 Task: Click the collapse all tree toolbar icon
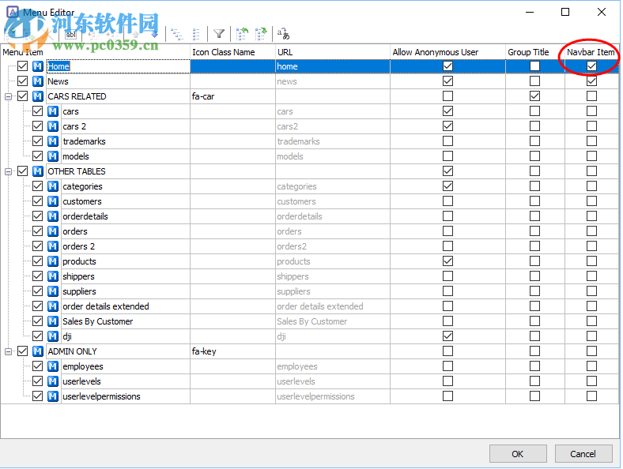[196, 34]
